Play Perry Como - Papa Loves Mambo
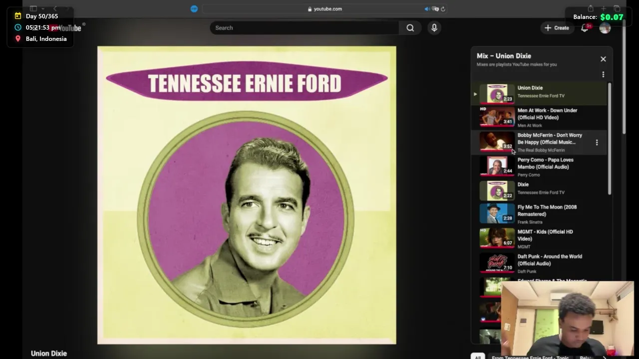639x359 pixels. click(545, 163)
